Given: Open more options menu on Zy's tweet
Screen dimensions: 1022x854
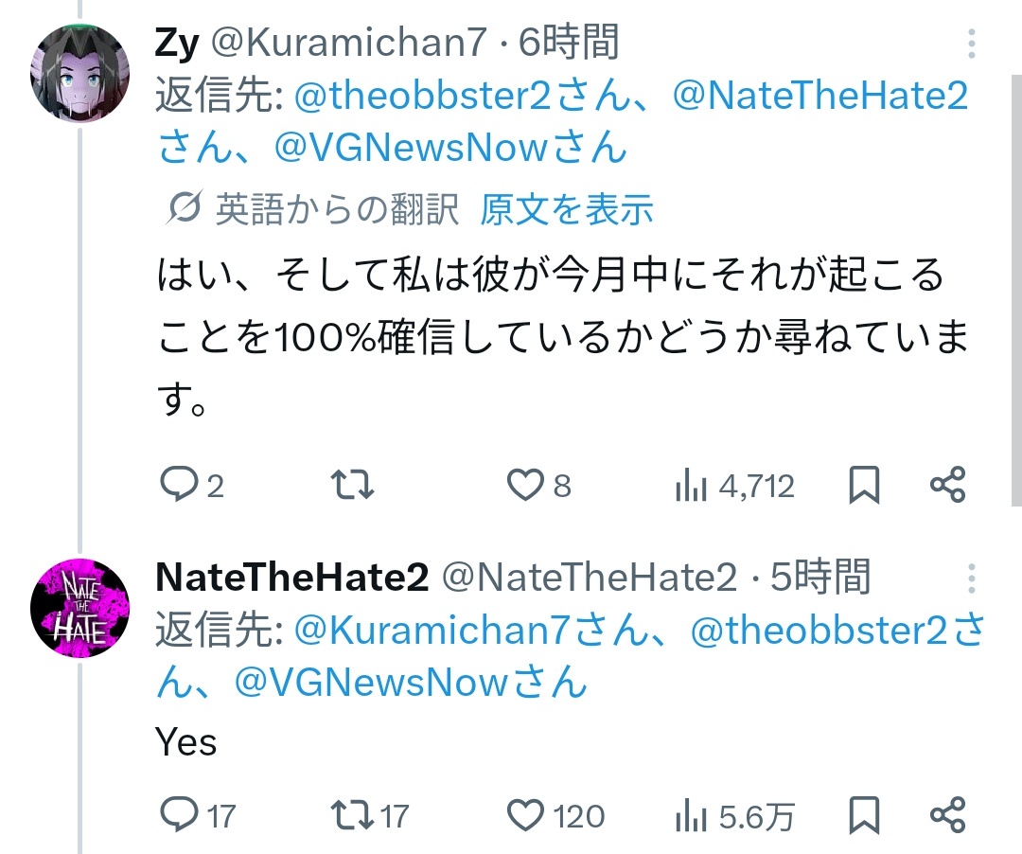Looking at the screenshot, I should pos(972,44).
